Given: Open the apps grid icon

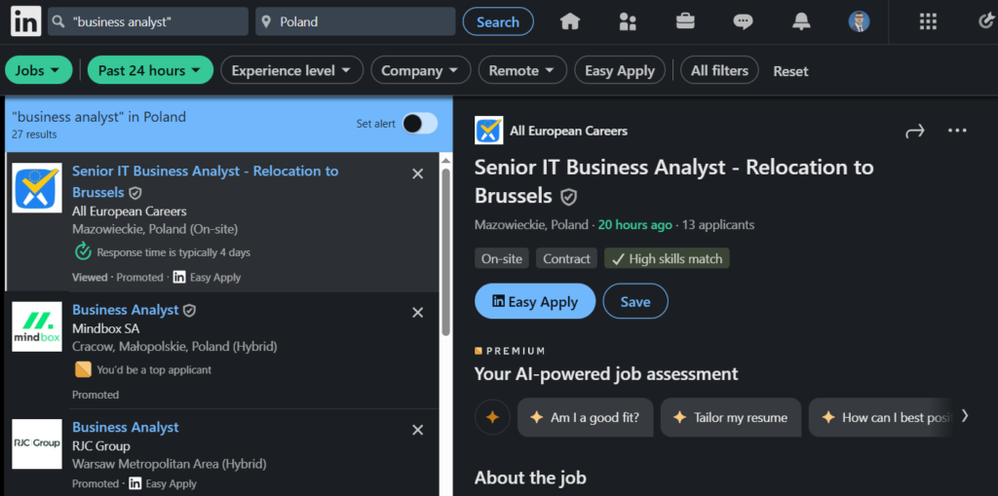Looking at the screenshot, I should pyautogui.click(x=928, y=21).
